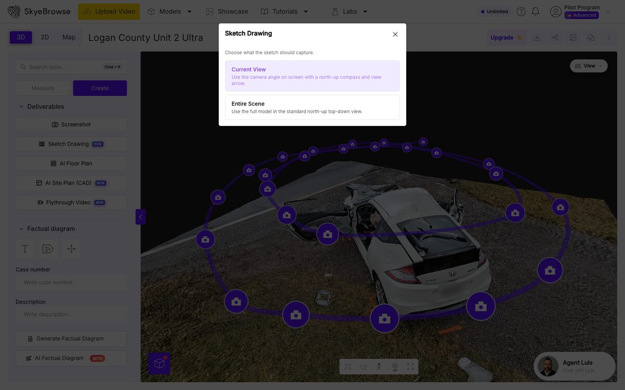Switch to the Map view tab
Image resolution: width=625 pixels, height=390 pixels.
69,37
